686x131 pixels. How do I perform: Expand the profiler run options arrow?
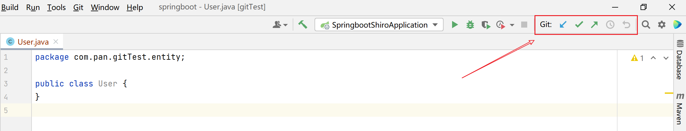tap(512, 25)
